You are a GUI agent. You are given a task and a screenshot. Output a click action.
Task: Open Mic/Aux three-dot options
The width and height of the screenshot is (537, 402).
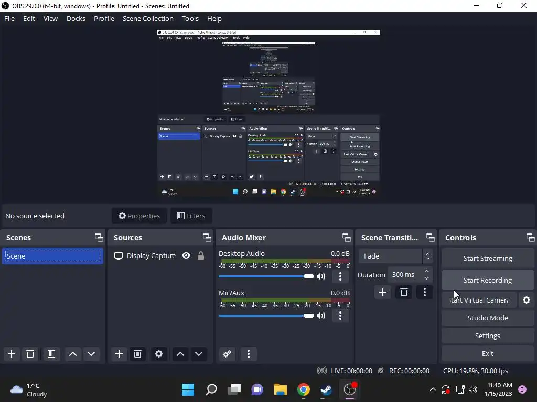[x=340, y=316]
